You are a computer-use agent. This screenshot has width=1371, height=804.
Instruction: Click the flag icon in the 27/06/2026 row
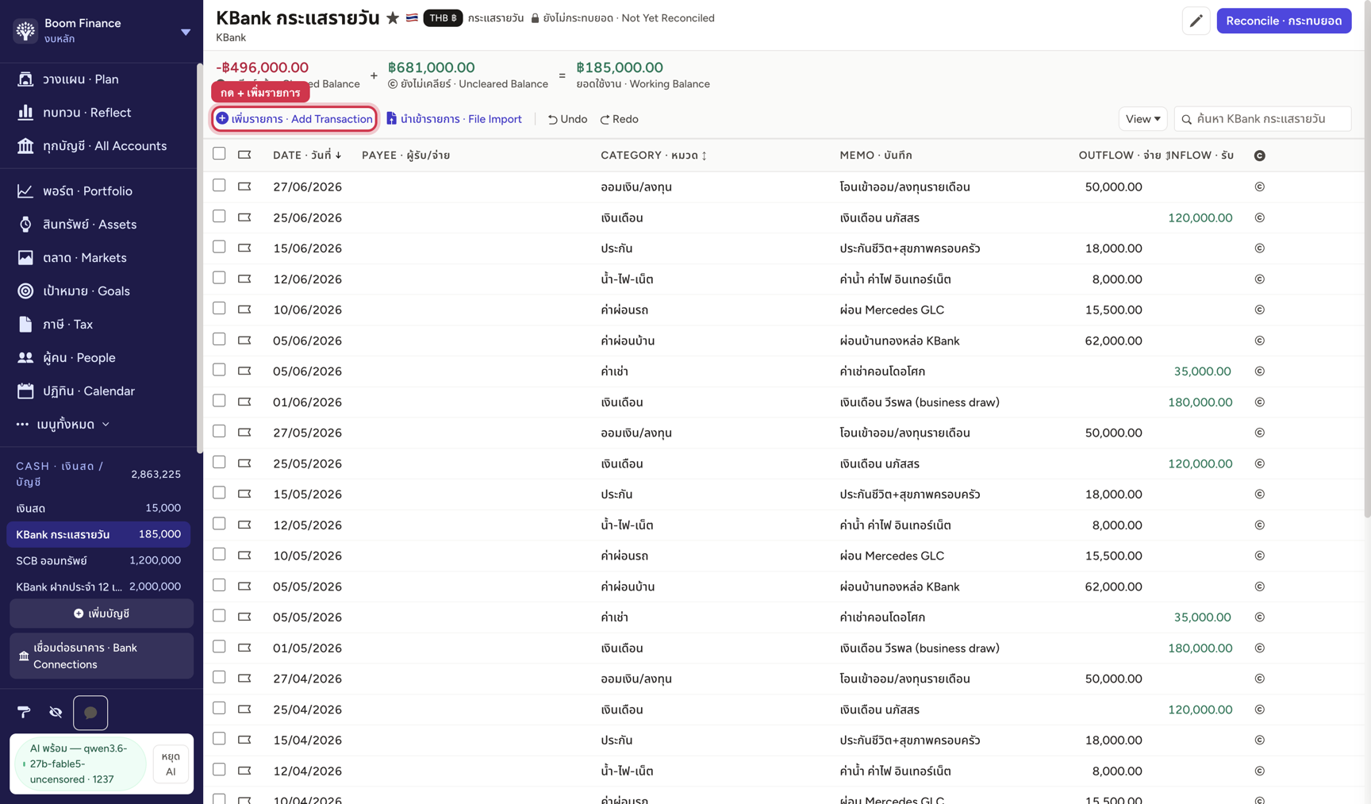pyautogui.click(x=244, y=187)
